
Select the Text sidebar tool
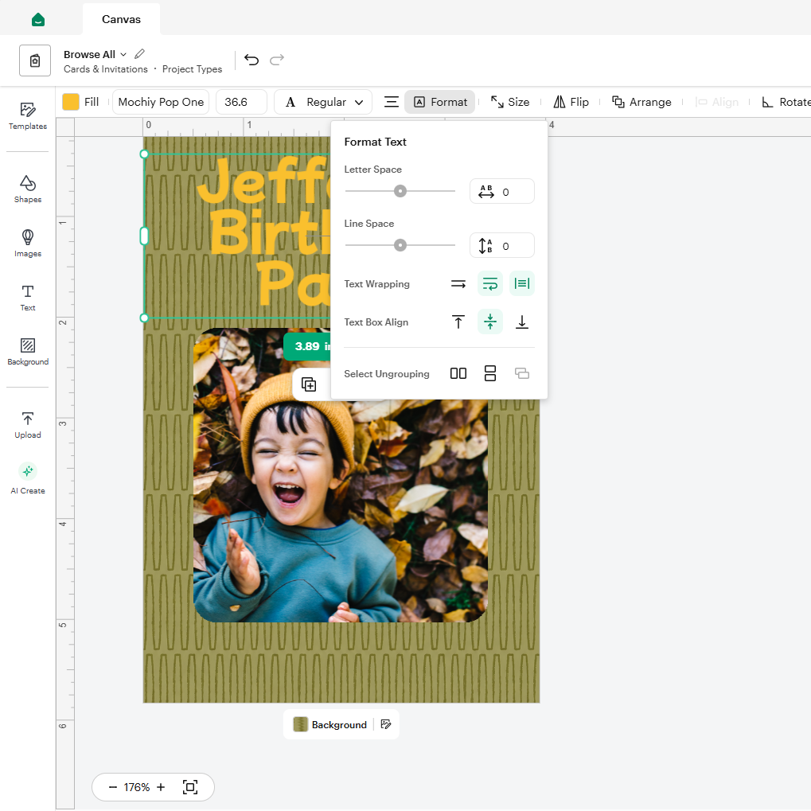(28, 298)
